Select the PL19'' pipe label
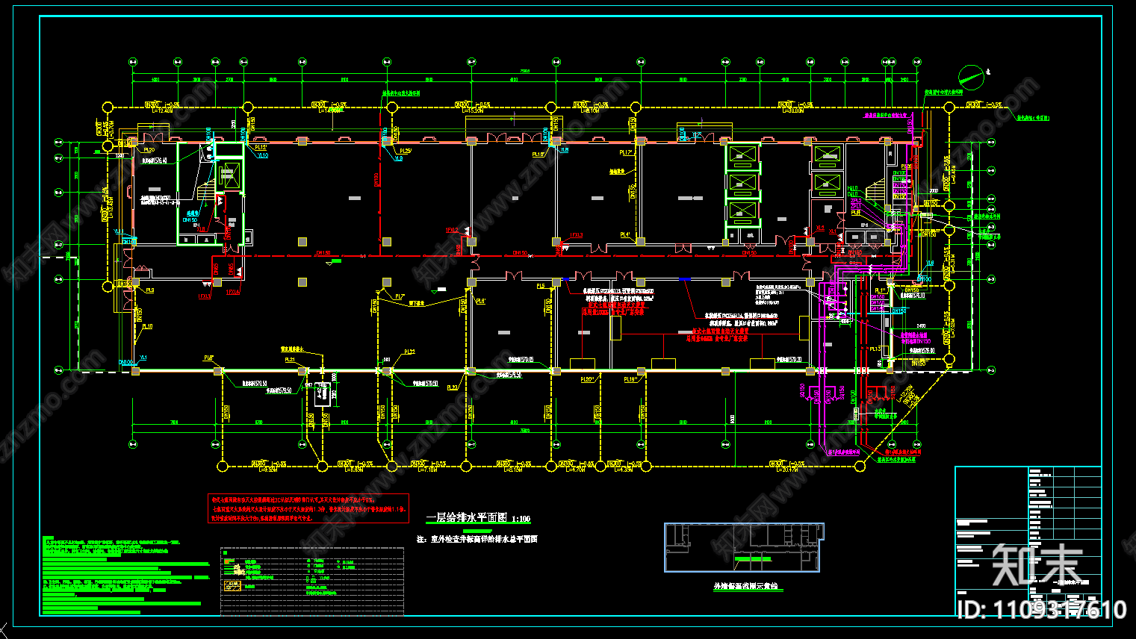This screenshot has height=639, width=1136. (x=631, y=379)
